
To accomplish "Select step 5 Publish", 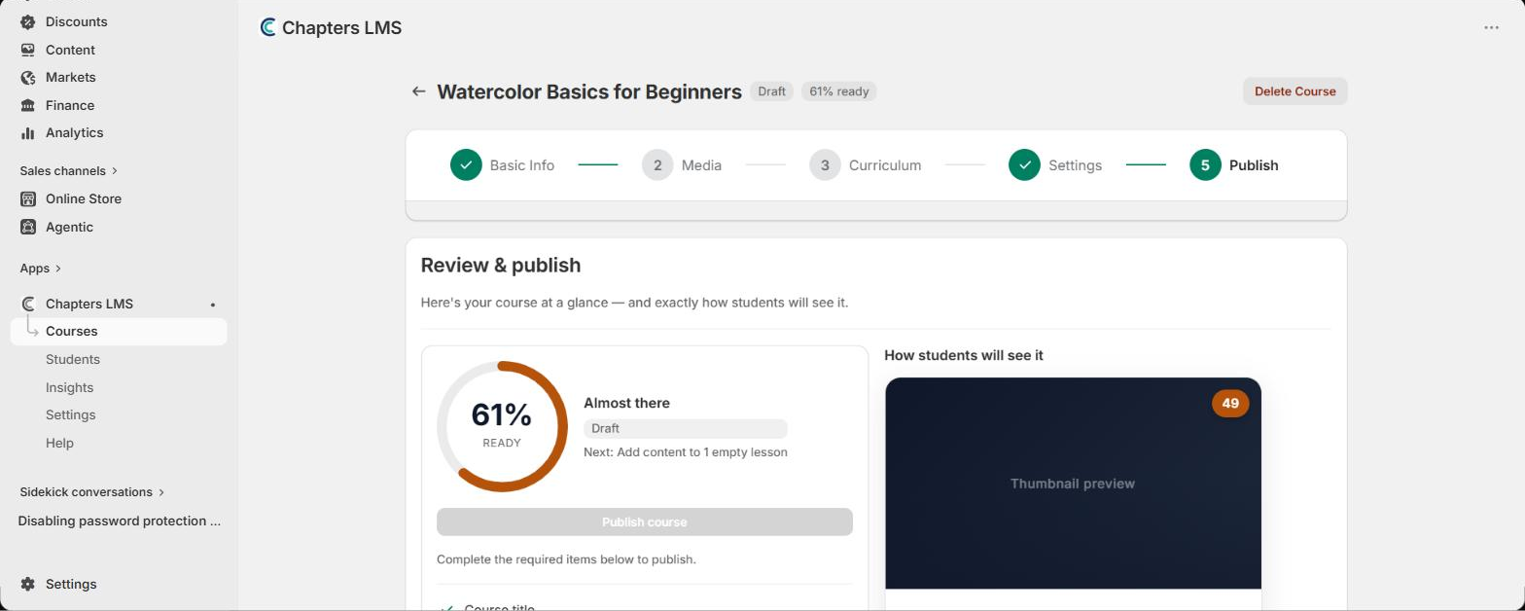I will (x=1234, y=165).
